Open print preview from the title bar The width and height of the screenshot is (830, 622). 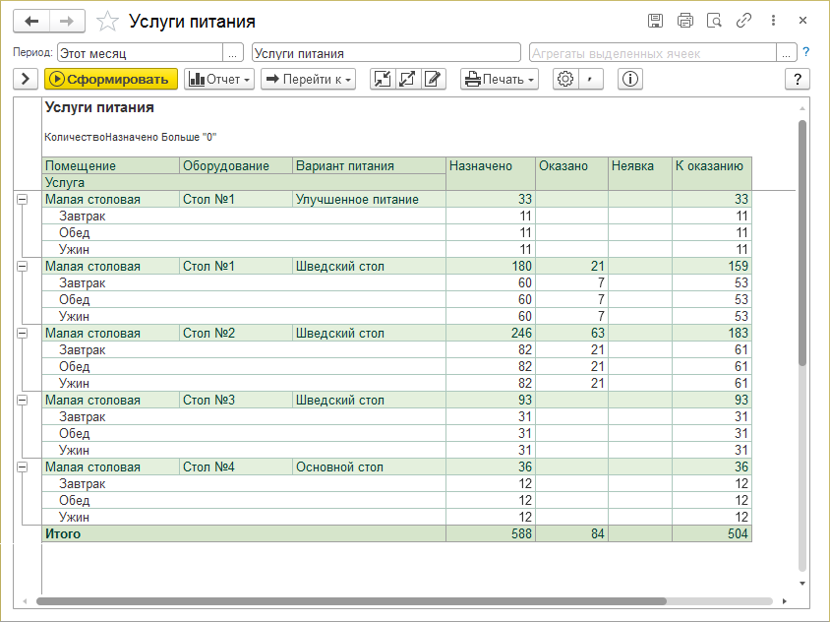click(x=715, y=21)
